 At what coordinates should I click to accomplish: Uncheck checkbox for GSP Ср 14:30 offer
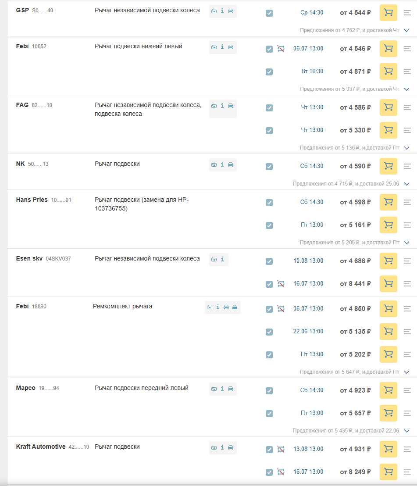point(269,13)
